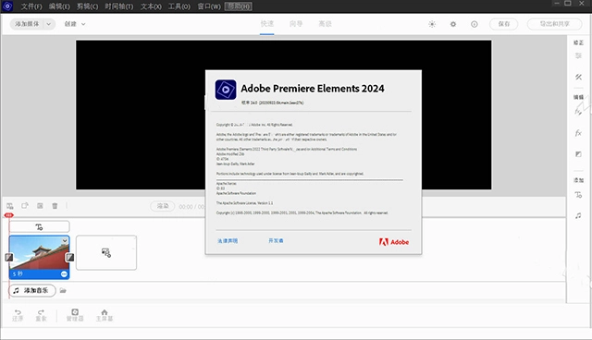592x340 pixels.
Task: Open the Music note icon in right panel
Action: [578, 215]
